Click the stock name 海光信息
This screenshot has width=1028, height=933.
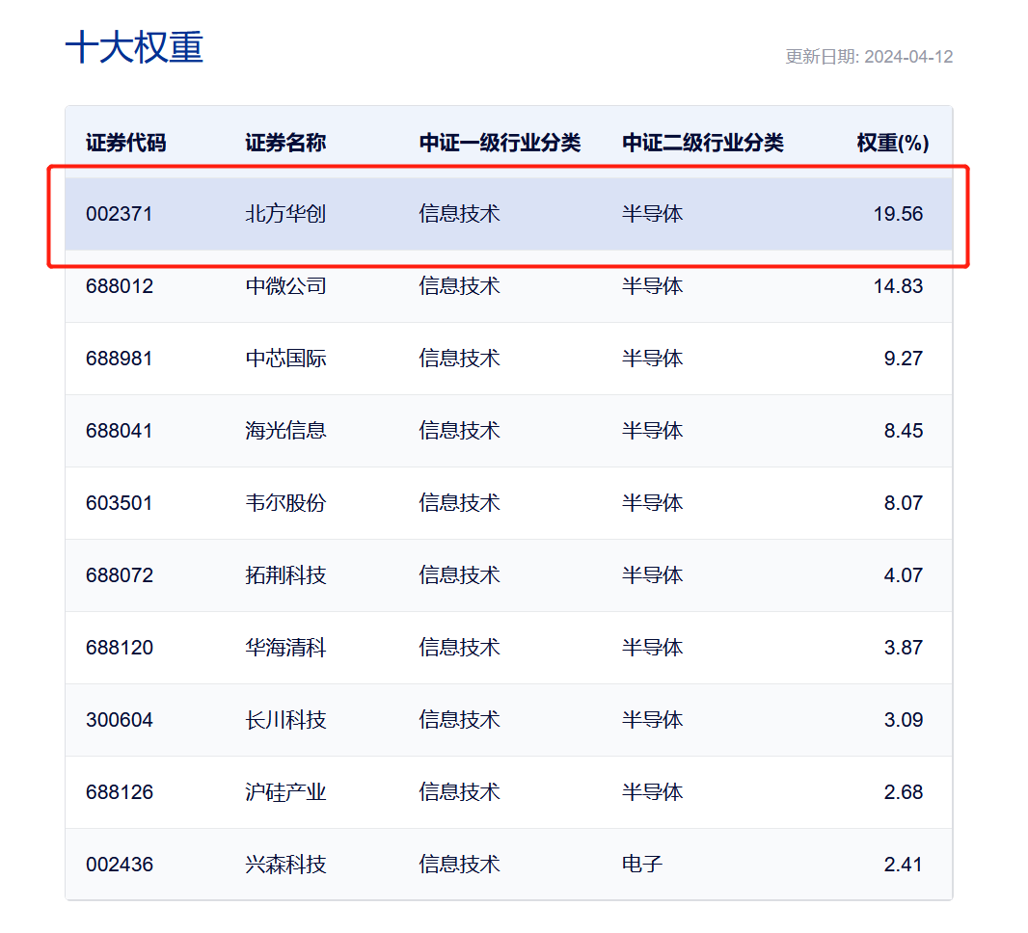(x=285, y=431)
